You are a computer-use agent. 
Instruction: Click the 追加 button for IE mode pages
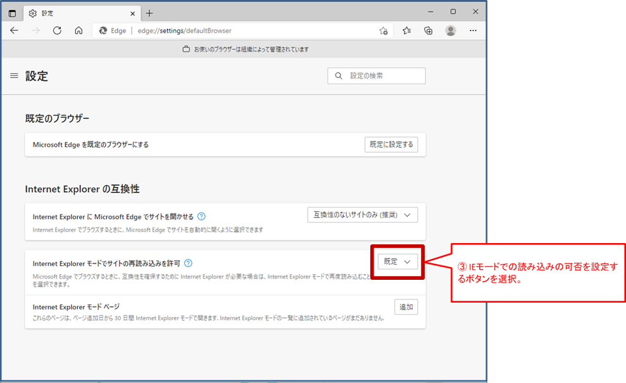pyautogui.click(x=406, y=307)
